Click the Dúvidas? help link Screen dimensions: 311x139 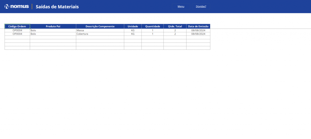[x=201, y=6]
